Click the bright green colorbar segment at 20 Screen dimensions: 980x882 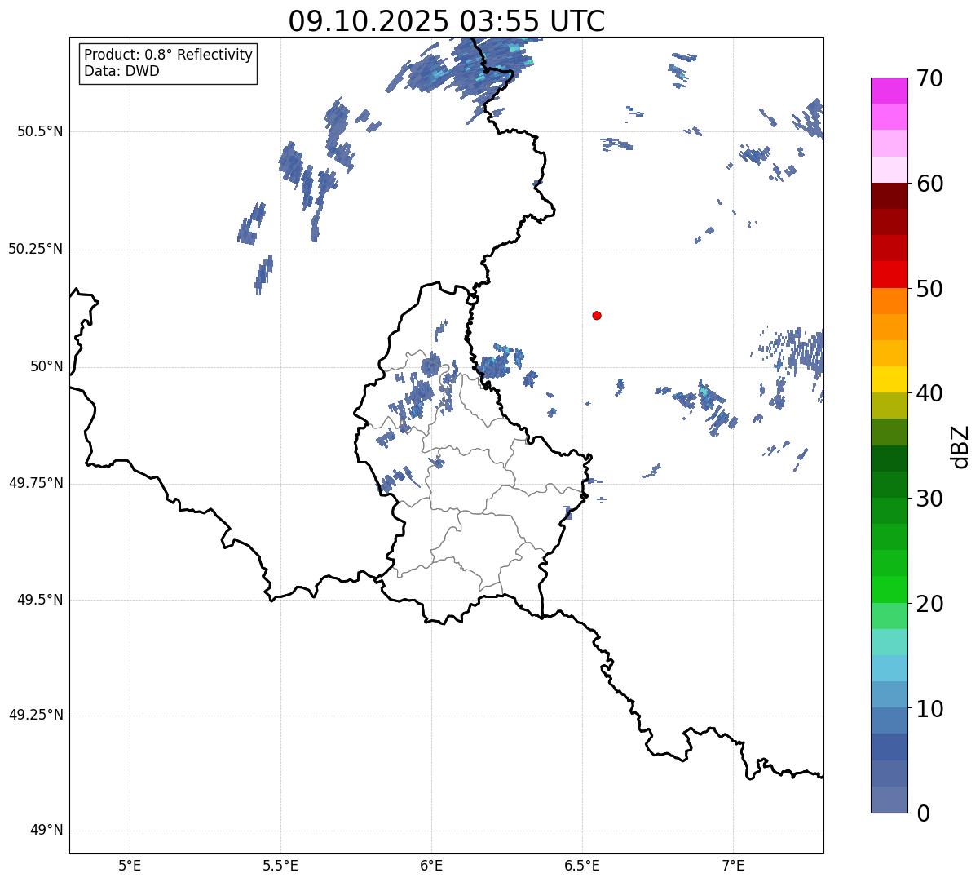pyautogui.click(x=889, y=590)
